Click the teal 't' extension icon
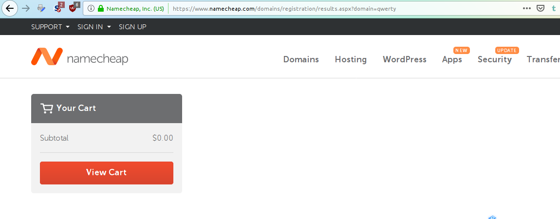Screen dimensions: 560x219 [x=554, y=8]
